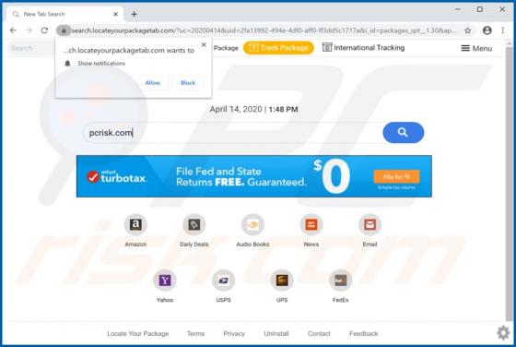
Task: Click the yellow Track Package button
Action: point(278,48)
